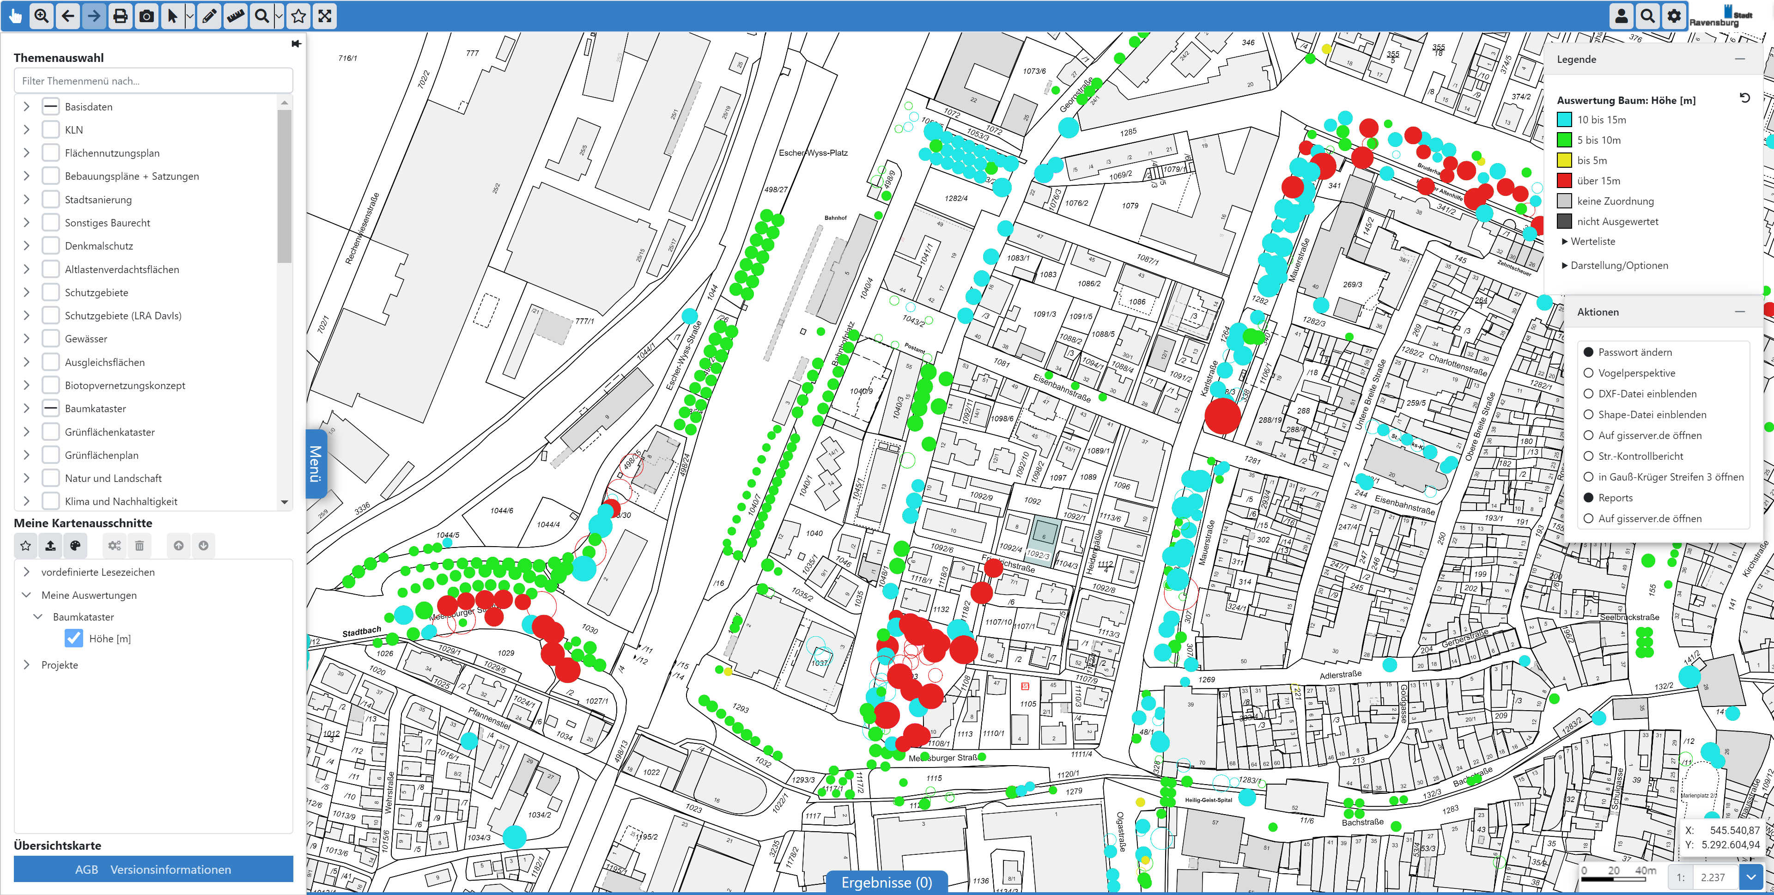Select the Vogelperspektive radio option
The width and height of the screenshot is (1774, 895).
click(x=1589, y=373)
